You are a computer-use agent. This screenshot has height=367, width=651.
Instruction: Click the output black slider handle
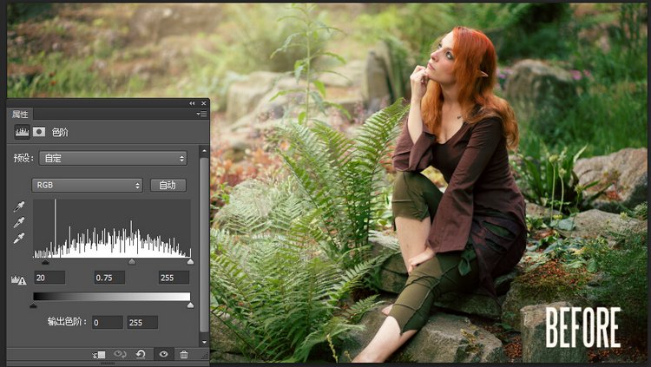point(34,305)
